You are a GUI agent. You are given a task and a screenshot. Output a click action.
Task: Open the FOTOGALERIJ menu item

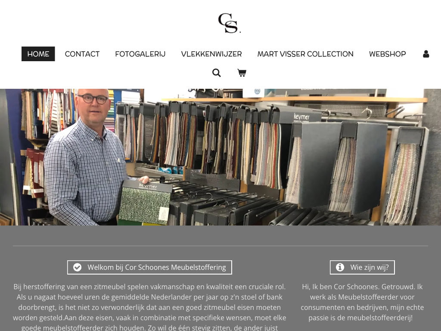pos(140,54)
